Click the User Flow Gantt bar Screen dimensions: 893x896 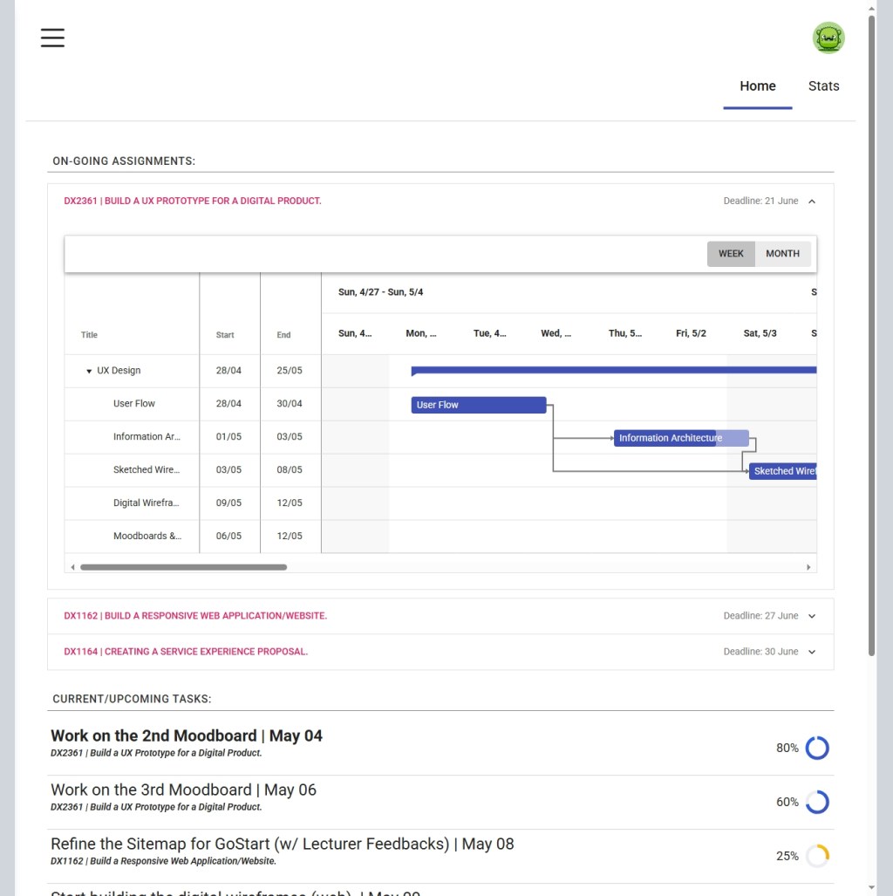coord(478,405)
